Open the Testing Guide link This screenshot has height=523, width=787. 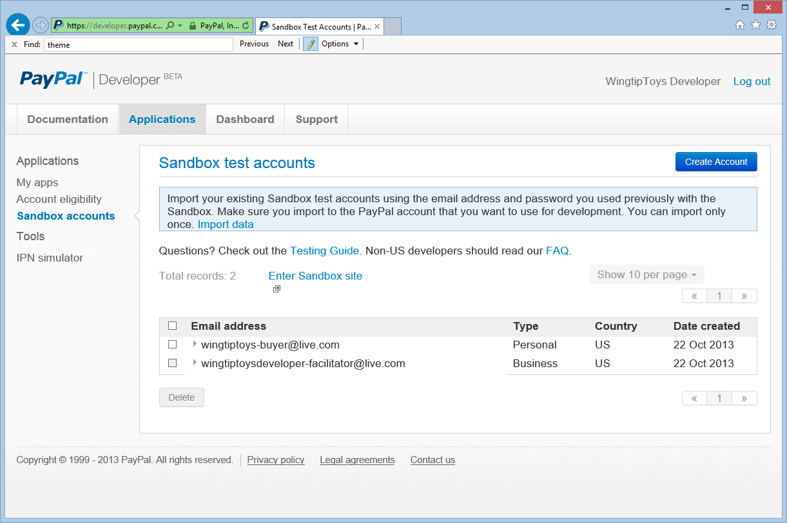pyautogui.click(x=324, y=251)
